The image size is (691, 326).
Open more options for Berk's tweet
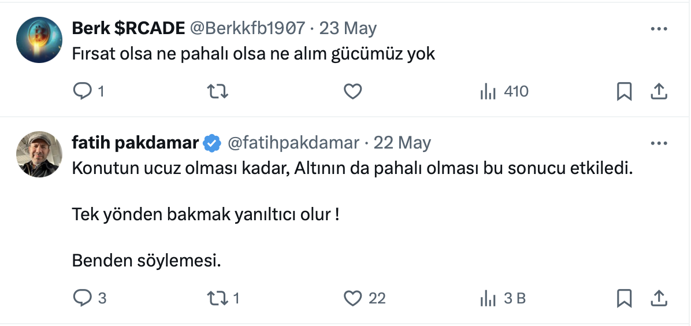pos(659,28)
